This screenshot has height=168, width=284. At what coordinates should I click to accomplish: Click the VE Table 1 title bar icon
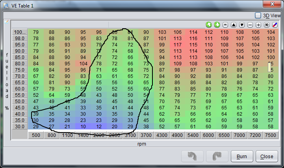(6, 6)
